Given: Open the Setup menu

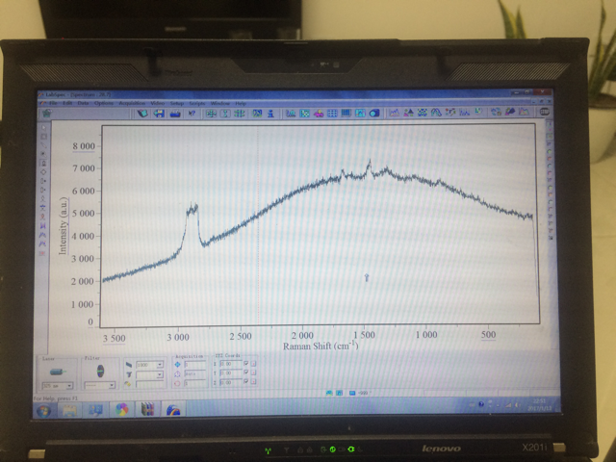Looking at the screenshot, I should click(177, 103).
